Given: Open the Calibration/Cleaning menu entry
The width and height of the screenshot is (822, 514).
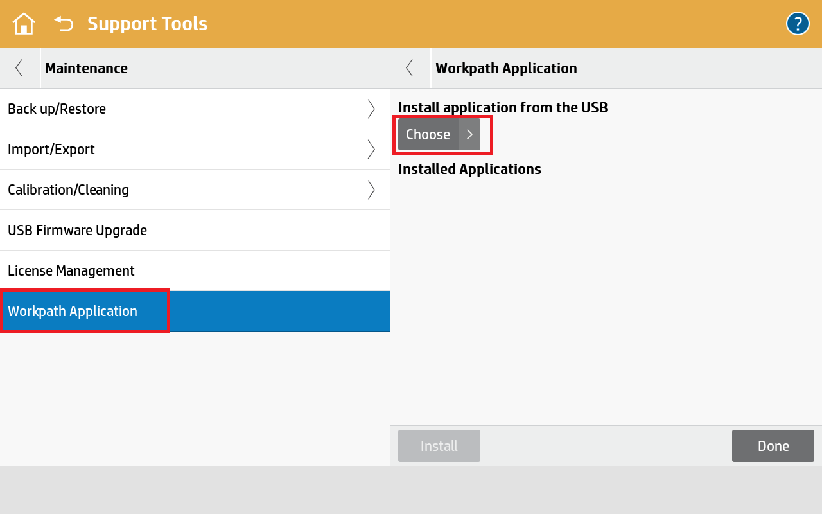Looking at the screenshot, I should coord(68,190).
